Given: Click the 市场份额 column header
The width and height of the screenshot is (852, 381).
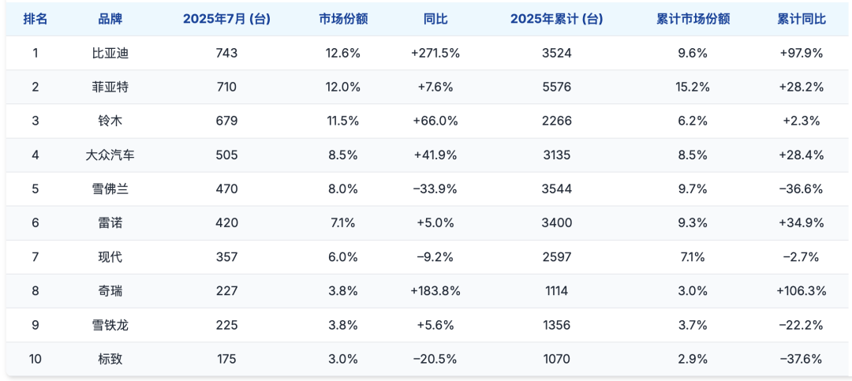Looking at the screenshot, I should [x=343, y=19].
